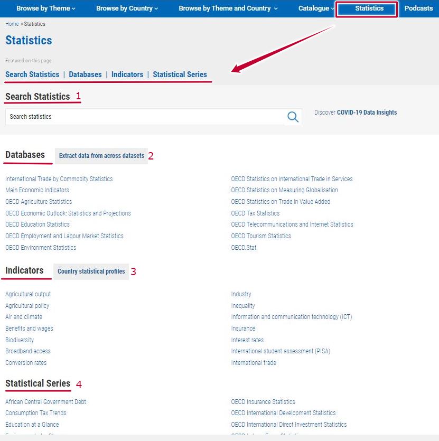
Task: Open OECD Education Statistics
Action: [38, 224]
